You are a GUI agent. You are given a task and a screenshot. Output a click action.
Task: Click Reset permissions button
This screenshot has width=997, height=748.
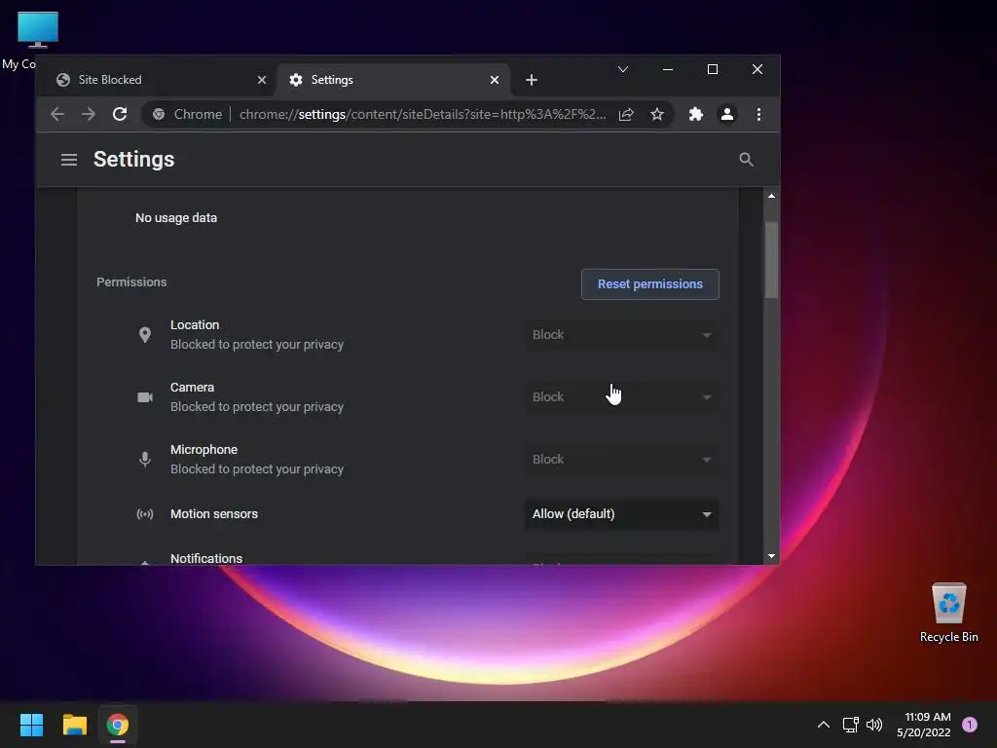[x=649, y=284]
